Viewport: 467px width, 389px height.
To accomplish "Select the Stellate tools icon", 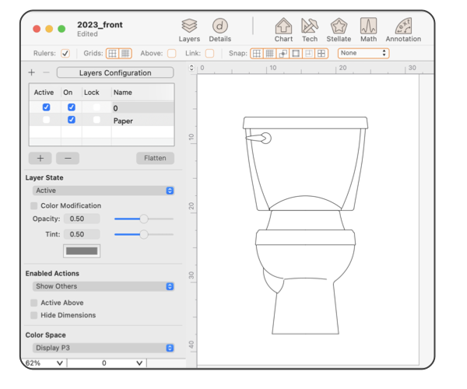I will (x=339, y=30).
